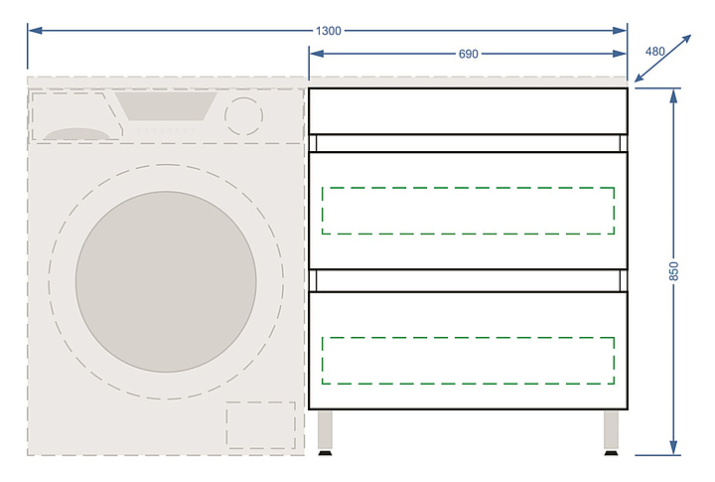The image size is (715, 482).
Task: Select the cabinet's top sink panel
Action: 468,111
